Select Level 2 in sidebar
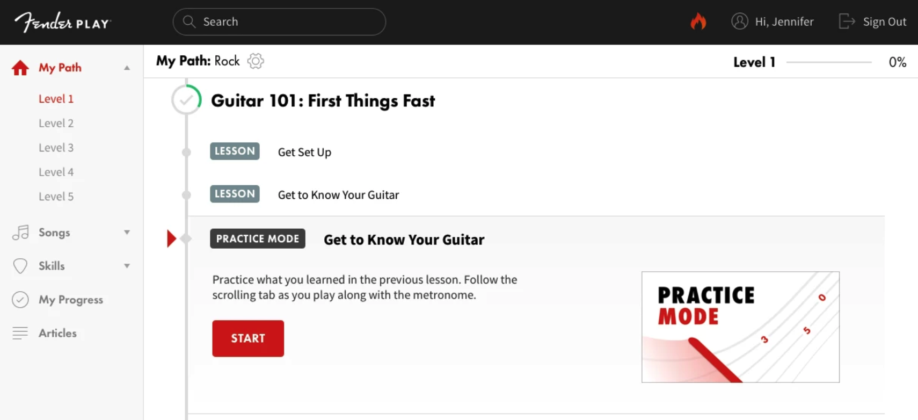 [56, 123]
